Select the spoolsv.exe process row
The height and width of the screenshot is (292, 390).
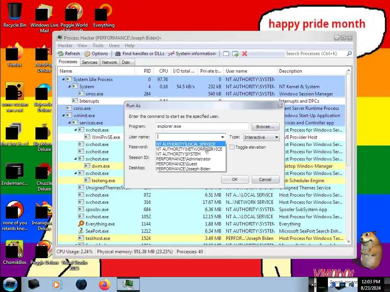tap(201, 209)
